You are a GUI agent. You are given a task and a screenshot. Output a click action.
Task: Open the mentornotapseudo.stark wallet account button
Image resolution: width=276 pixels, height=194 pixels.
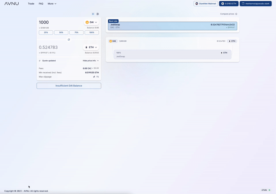tap(256, 3)
